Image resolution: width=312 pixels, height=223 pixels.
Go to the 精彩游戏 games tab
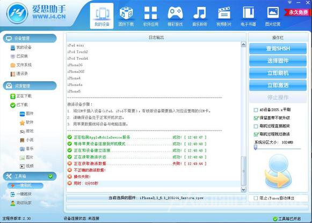[x=175, y=16]
